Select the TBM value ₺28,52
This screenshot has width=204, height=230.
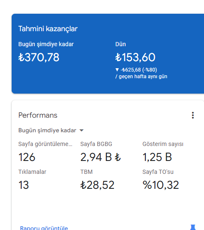[x=97, y=185]
